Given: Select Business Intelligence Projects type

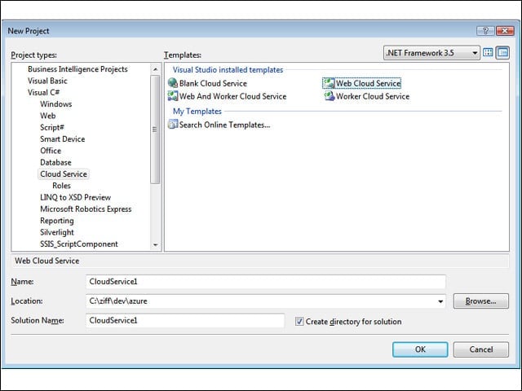Looking at the screenshot, I should pos(77,69).
